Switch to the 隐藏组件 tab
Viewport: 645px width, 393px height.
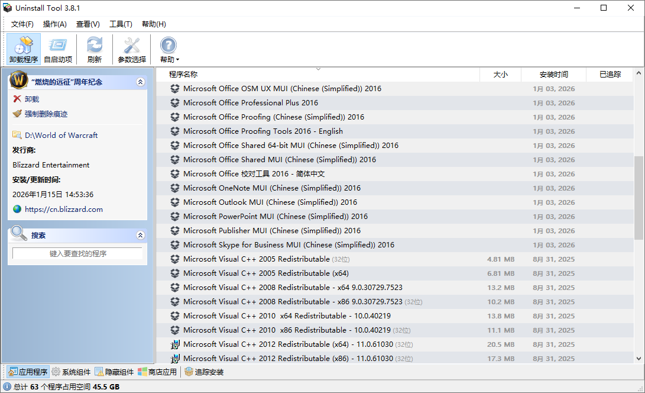click(x=114, y=372)
